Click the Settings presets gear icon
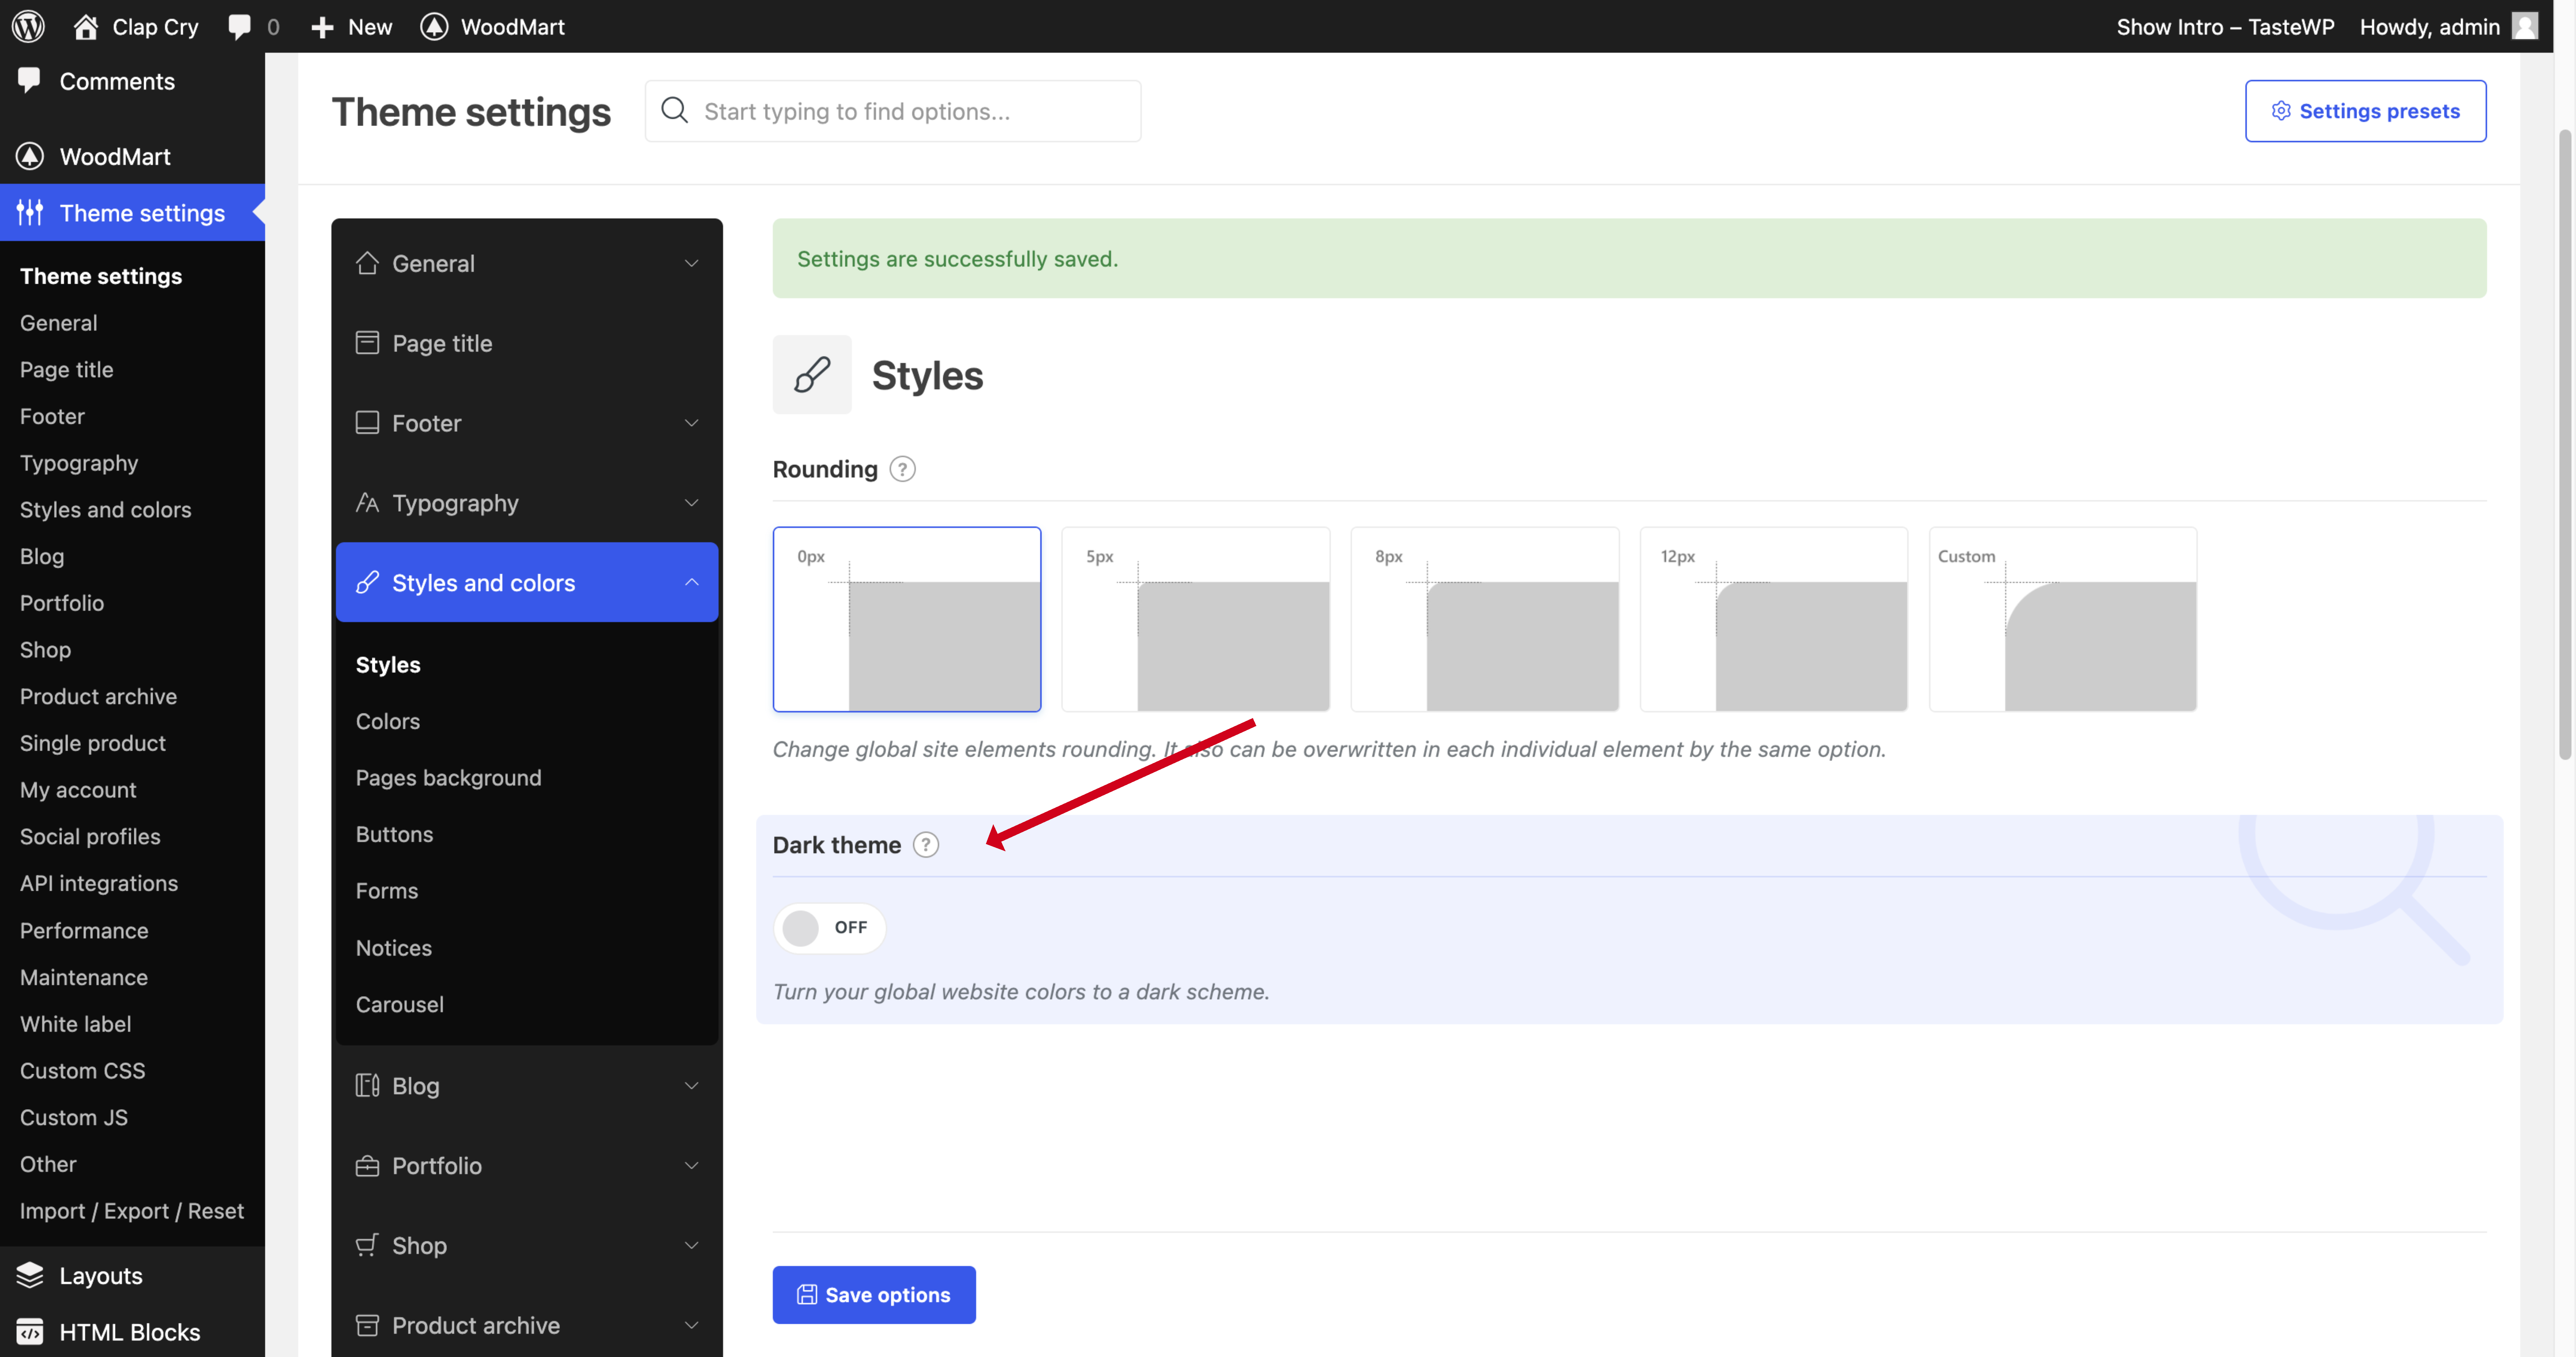This screenshot has height=1357, width=2576. (x=2281, y=111)
